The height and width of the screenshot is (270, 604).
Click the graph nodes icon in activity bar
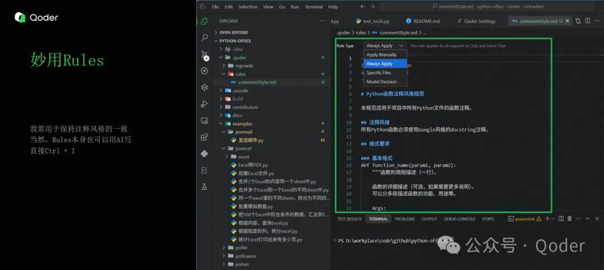coord(204,87)
